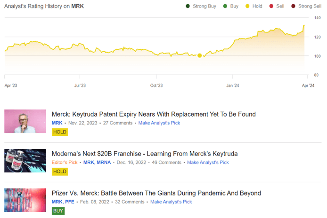Click Make Analyst's Pick on Moderna article
The image size is (327, 218).
(x=208, y=163)
